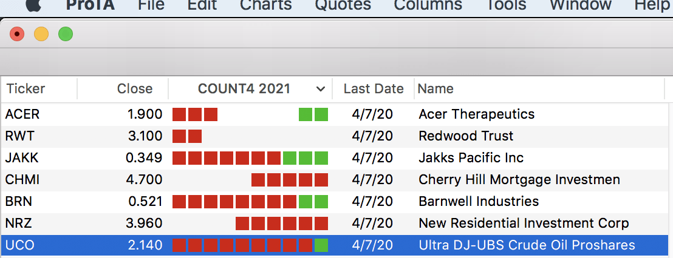Click the close price 4.700
Image resolution: width=673 pixels, height=258 pixels.
pos(144,180)
